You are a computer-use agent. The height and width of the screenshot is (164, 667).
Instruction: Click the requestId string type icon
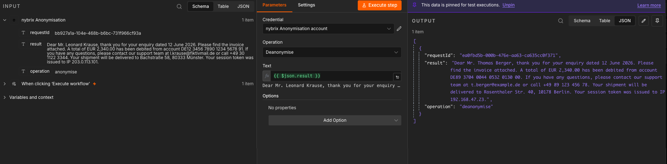[23, 33]
